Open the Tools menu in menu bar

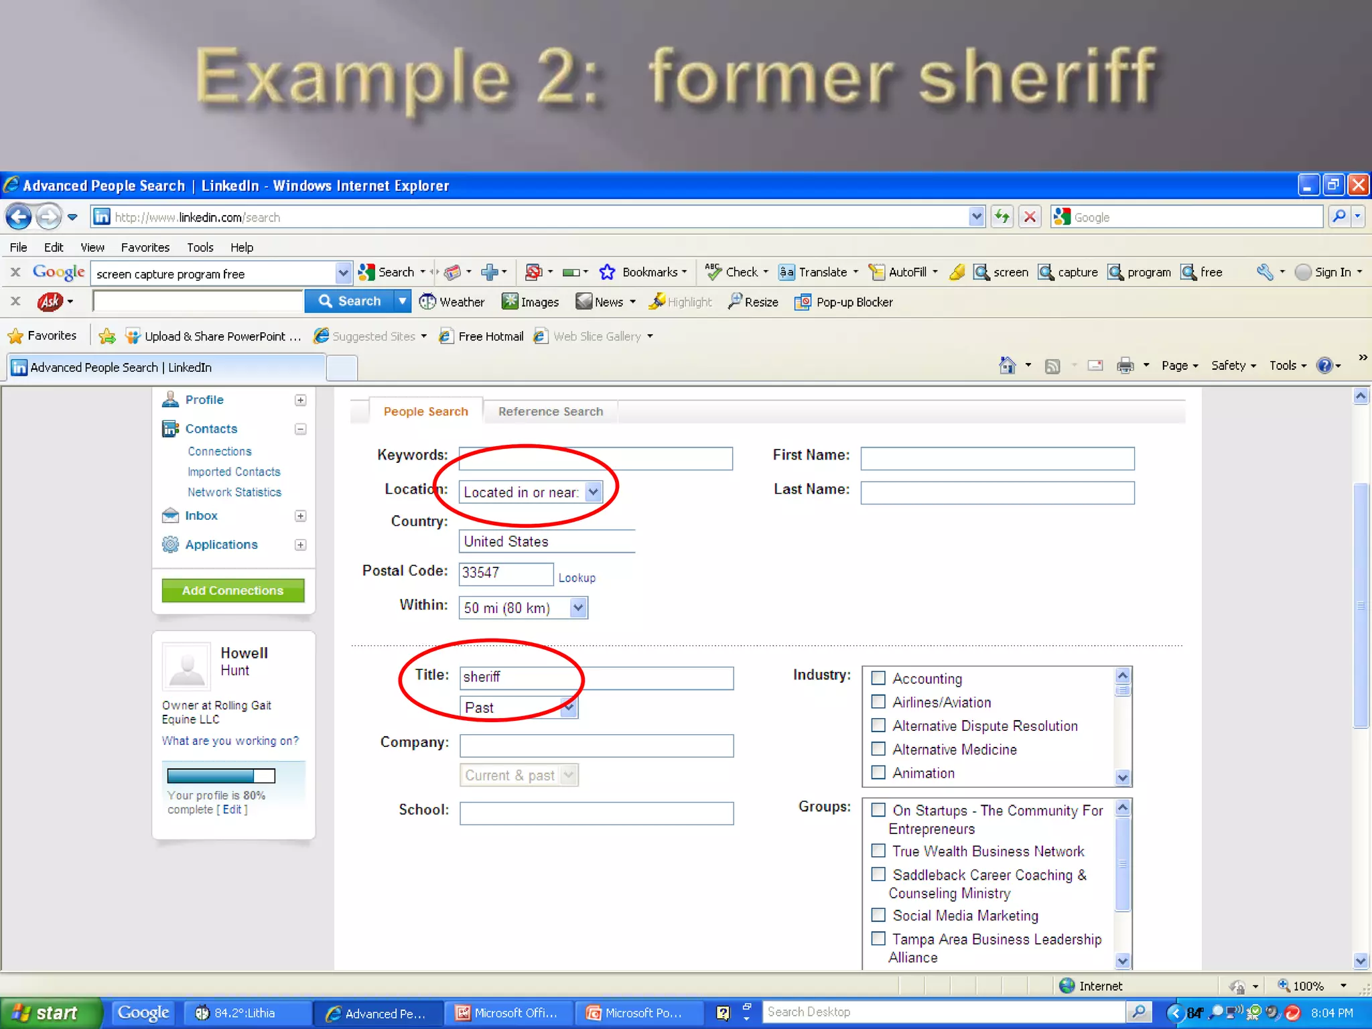coord(200,247)
